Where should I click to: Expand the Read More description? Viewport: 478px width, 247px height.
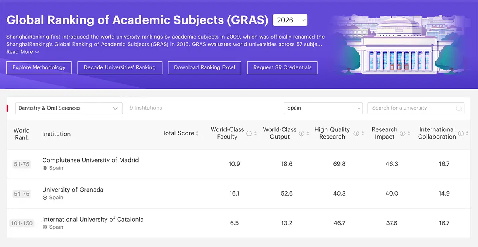pyautogui.click(x=23, y=52)
